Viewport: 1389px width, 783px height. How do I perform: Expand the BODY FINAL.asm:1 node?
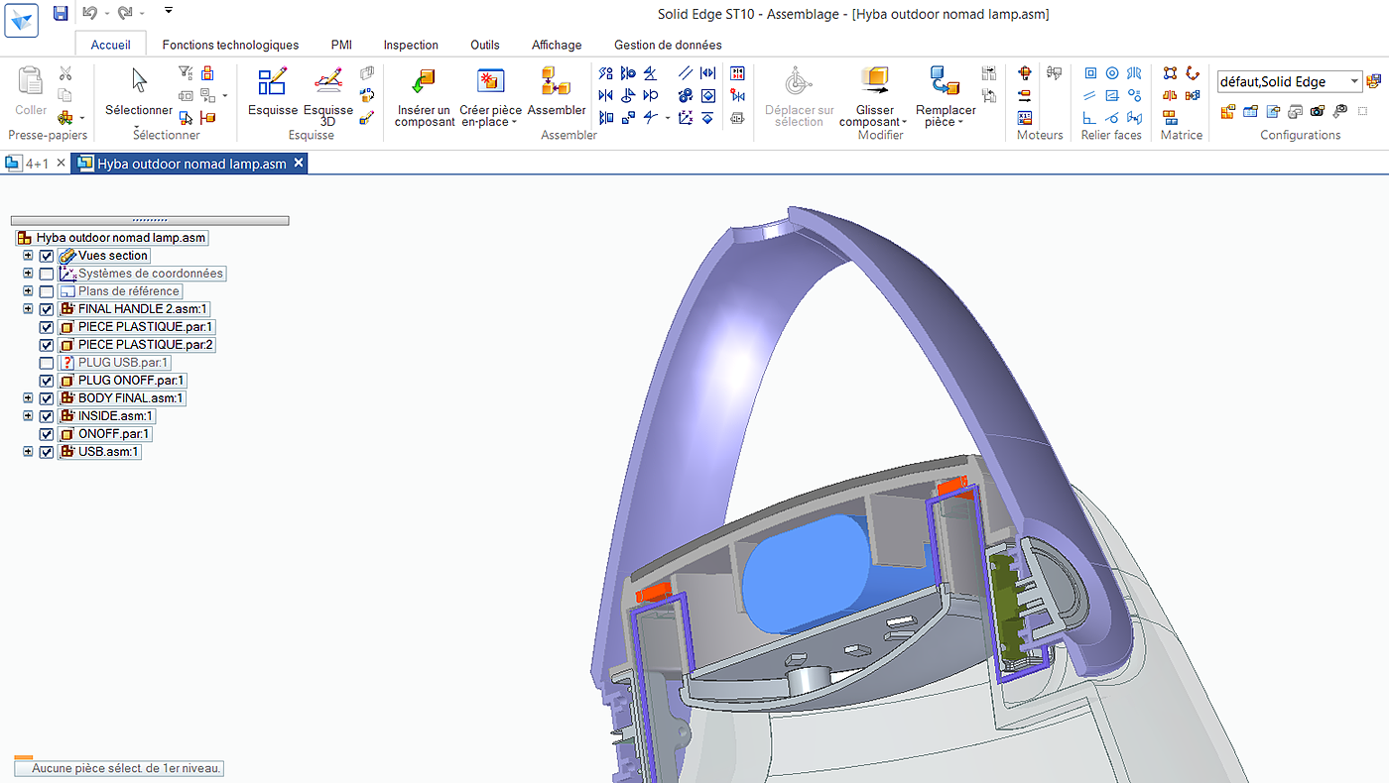coord(28,398)
